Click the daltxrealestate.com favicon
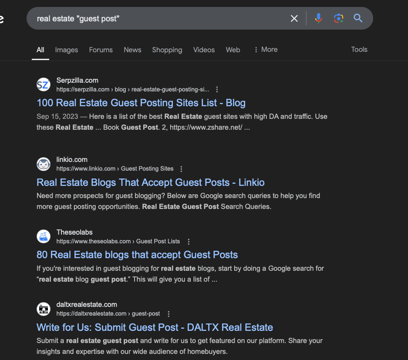 coord(43,309)
